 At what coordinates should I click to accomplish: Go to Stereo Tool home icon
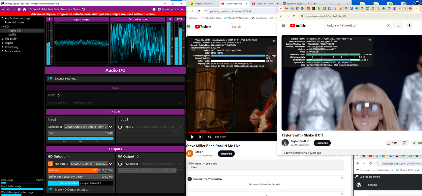pos(24,9)
